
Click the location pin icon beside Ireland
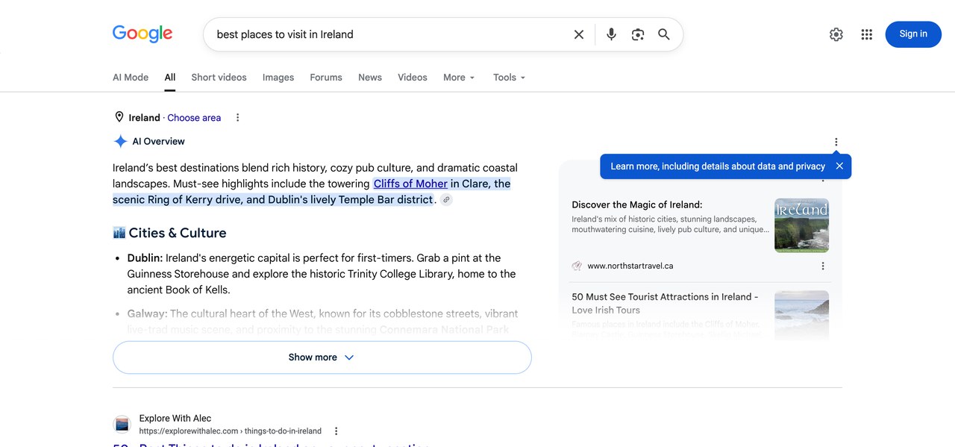[x=119, y=117]
